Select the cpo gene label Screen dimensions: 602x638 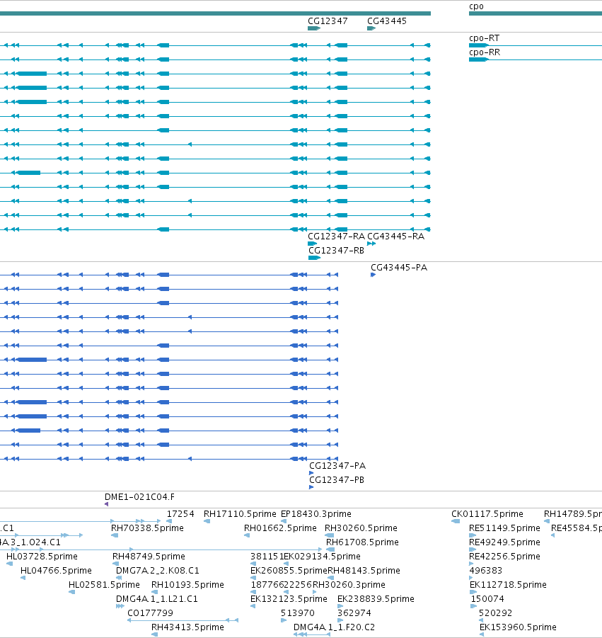click(476, 6)
